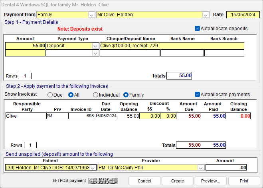Click the invoice Due Date cell 15/05/2024
Screen dimensions: 263x188
pos(106,116)
